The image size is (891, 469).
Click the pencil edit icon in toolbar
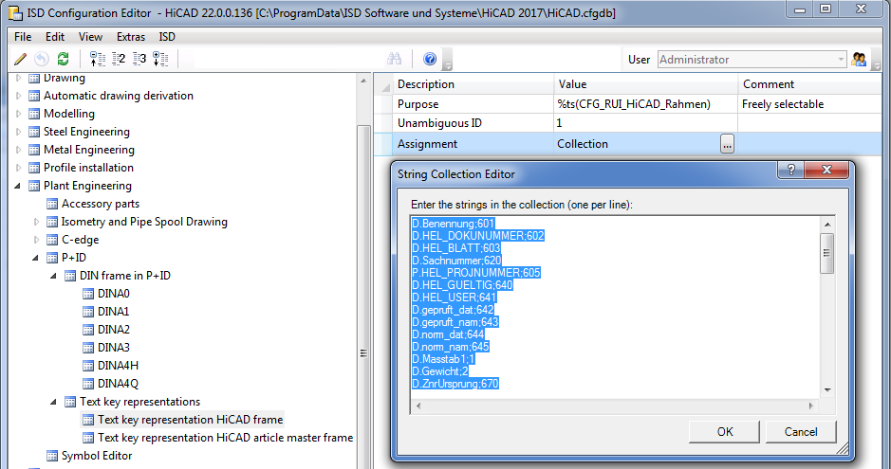(x=20, y=59)
